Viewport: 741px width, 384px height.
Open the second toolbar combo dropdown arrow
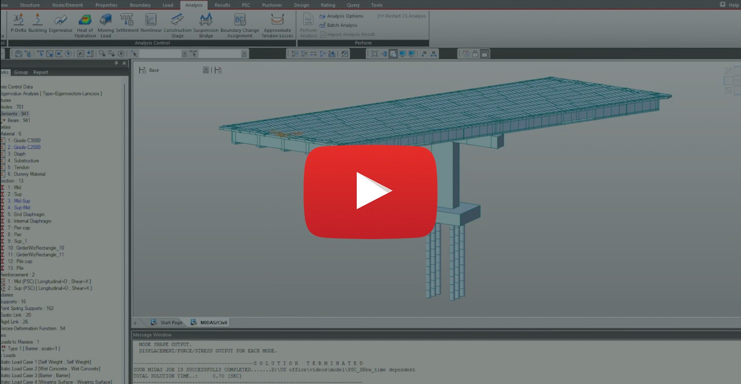click(x=244, y=54)
